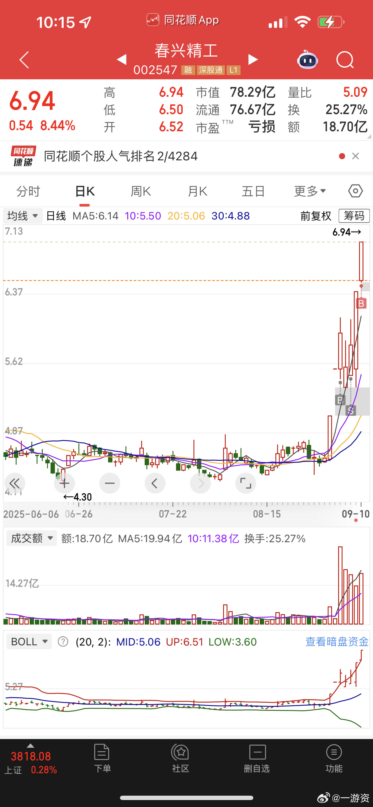373x807 pixels.
Task: Tap the 融 margin tag
Action: click(188, 70)
